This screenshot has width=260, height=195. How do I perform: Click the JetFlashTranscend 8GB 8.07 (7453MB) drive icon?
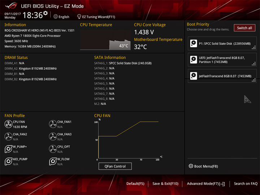click(194, 76)
